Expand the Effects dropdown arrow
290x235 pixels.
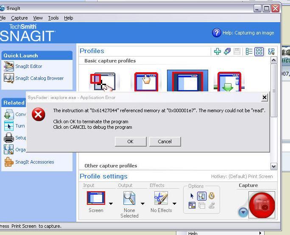(174, 204)
